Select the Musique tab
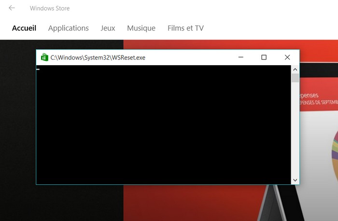The image size is (338, 221). click(141, 28)
